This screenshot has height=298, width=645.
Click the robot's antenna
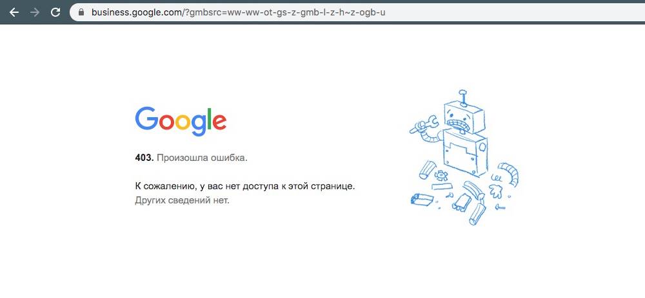coord(464,98)
